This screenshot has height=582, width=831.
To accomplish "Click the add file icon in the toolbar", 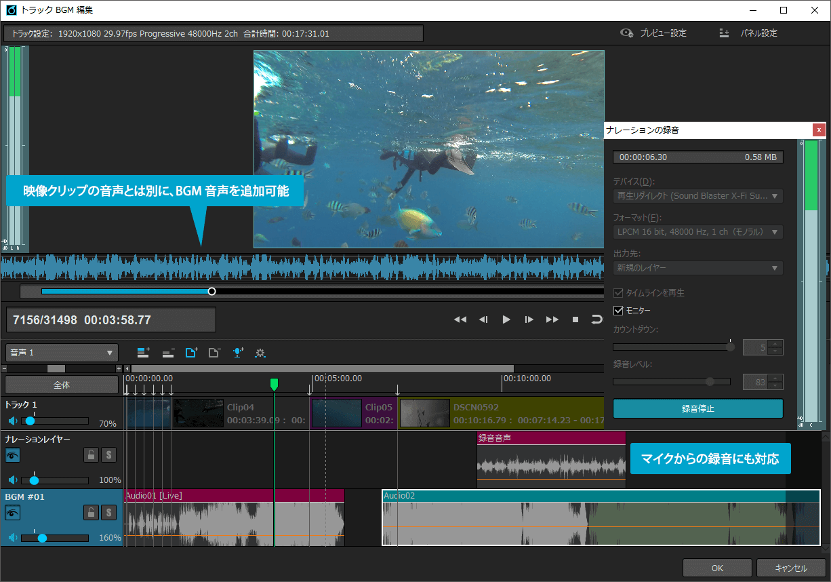I will coord(190,353).
